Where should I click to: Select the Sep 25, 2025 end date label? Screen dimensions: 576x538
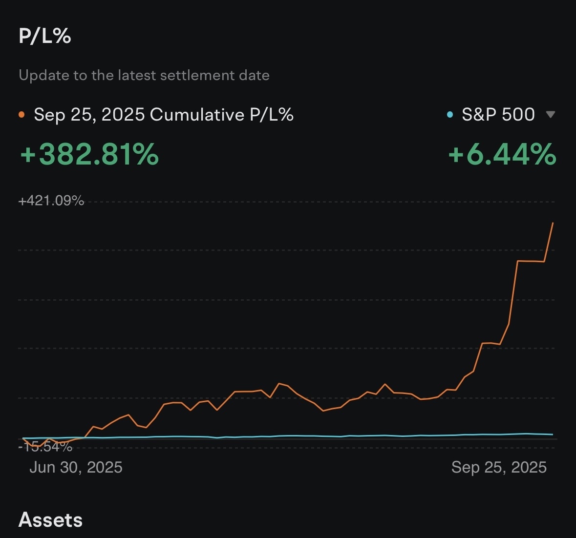click(x=499, y=467)
